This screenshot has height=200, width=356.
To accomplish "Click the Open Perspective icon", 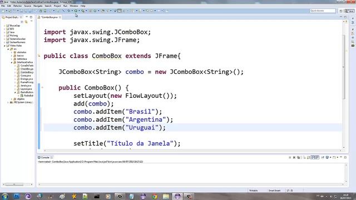I will [341, 11].
